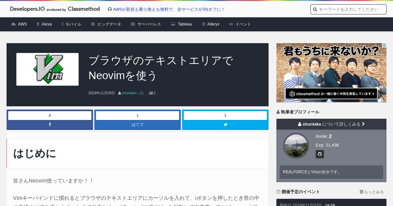Share the article on Twitter

tap(225, 125)
